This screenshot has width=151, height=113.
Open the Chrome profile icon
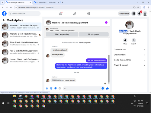pos(144,8)
